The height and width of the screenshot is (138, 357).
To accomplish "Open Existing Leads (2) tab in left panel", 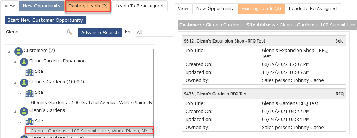I will (88, 6).
